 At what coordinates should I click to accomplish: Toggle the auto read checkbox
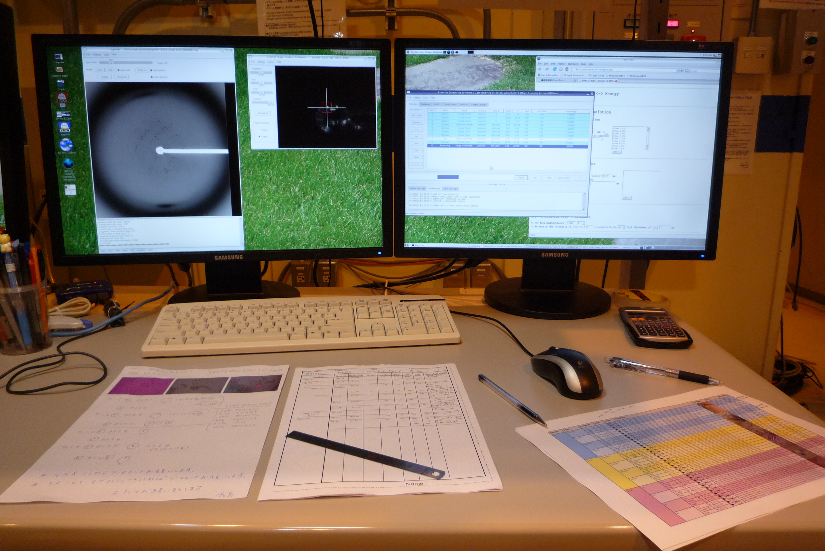(119, 70)
